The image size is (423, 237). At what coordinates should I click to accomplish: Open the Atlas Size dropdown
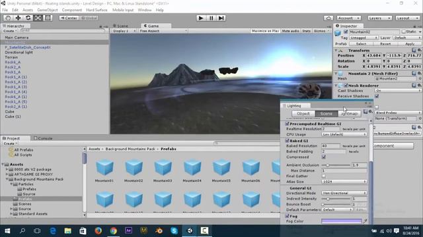point(344,182)
